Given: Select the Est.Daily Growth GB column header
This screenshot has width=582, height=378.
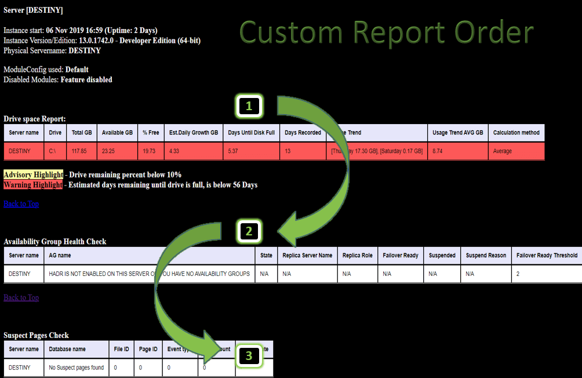Looking at the screenshot, I should coord(193,133).
